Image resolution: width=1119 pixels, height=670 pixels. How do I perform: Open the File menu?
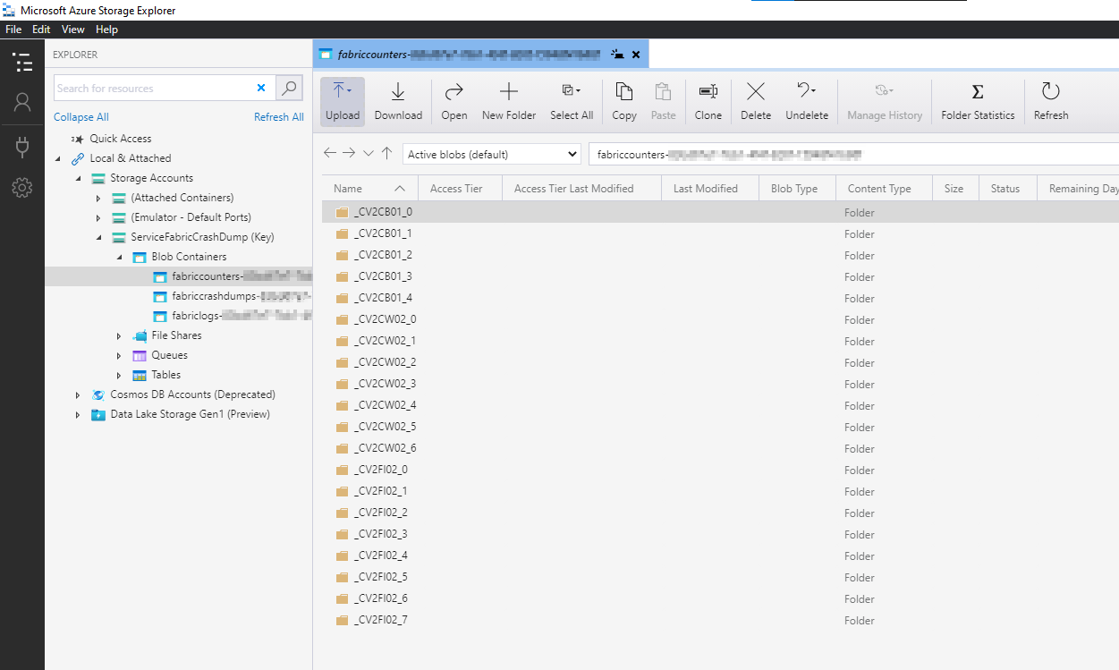(13, 30)
